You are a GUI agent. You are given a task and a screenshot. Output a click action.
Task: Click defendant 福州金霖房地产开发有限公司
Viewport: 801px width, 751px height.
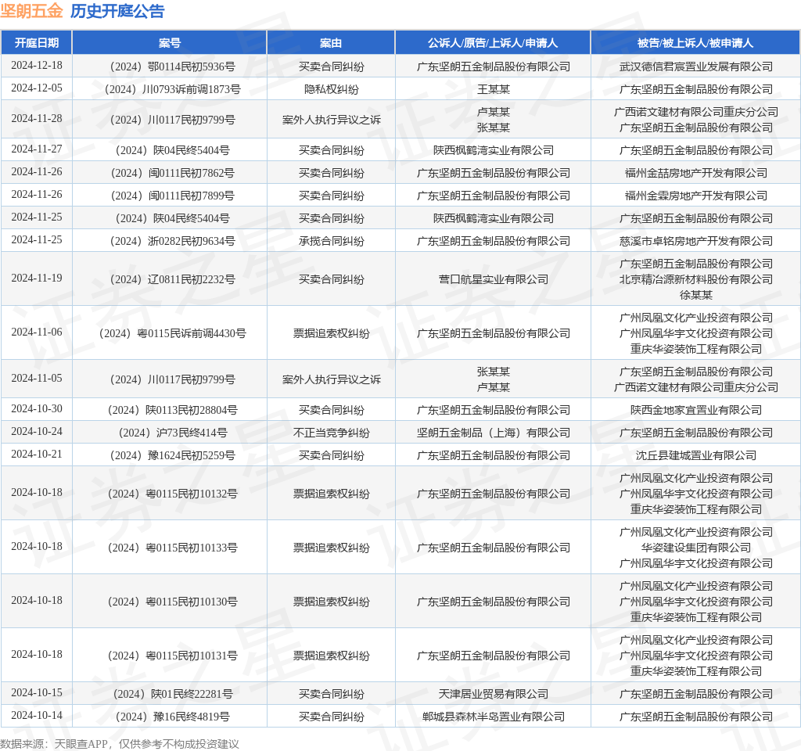point(695,195)
